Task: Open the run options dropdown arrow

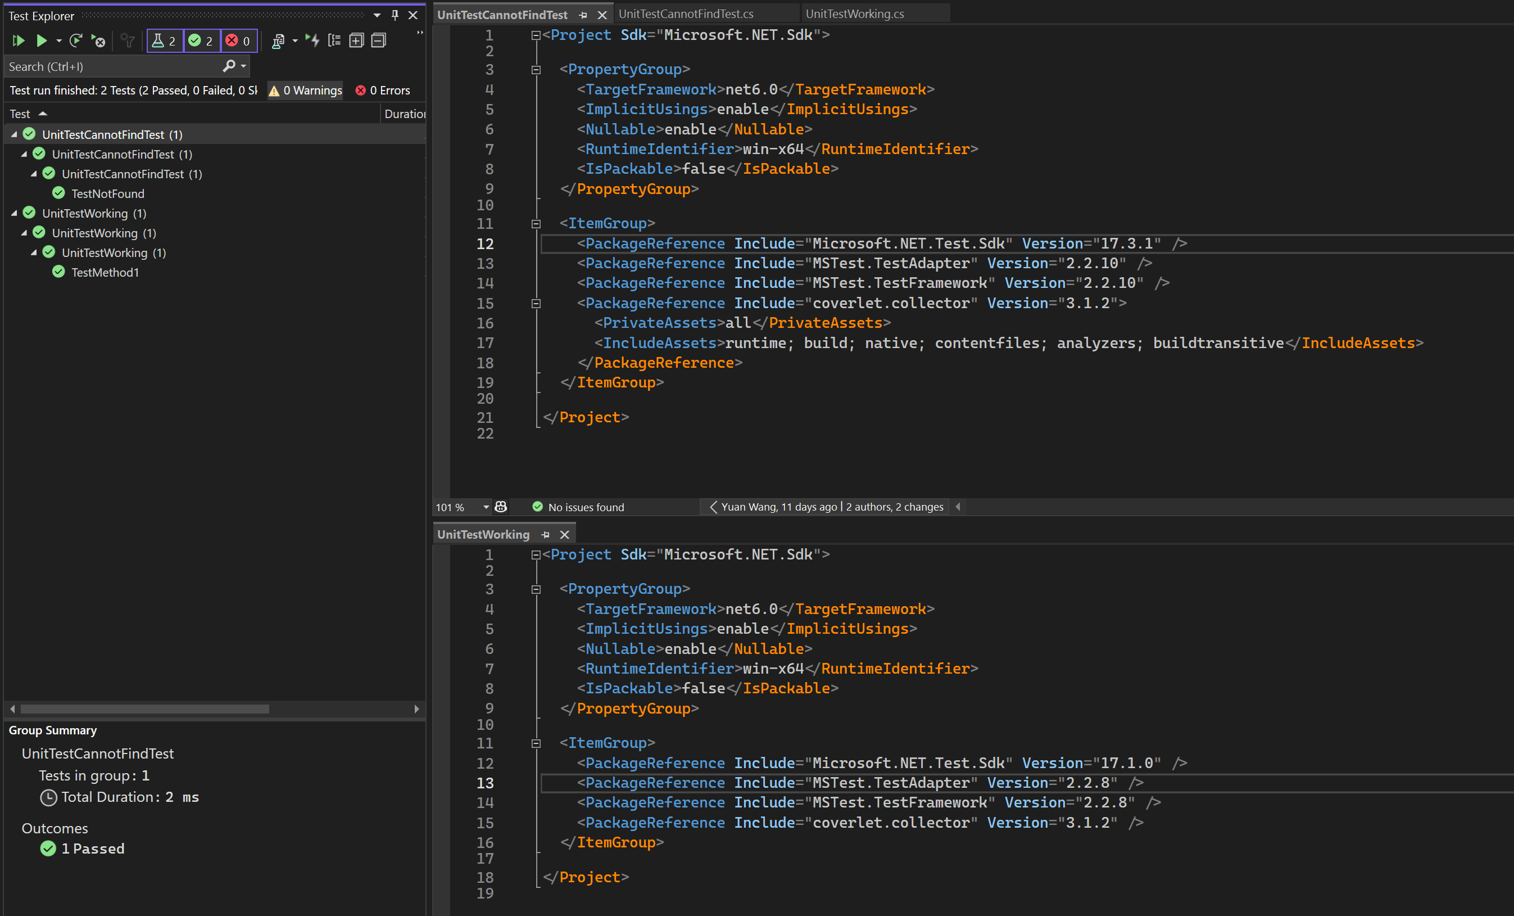Action: pyautogui.click(x=58, y=40)
